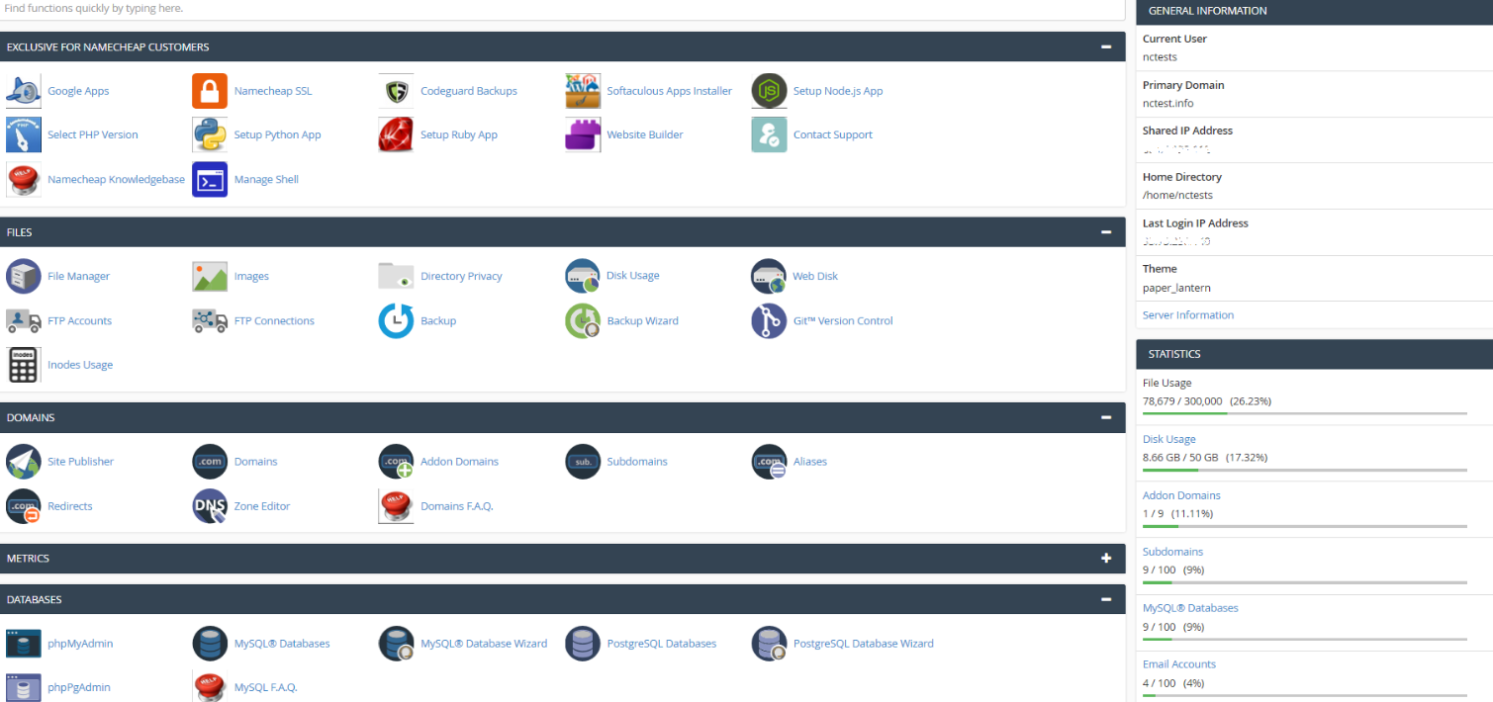Click the Aliases link text

[809, 461]
